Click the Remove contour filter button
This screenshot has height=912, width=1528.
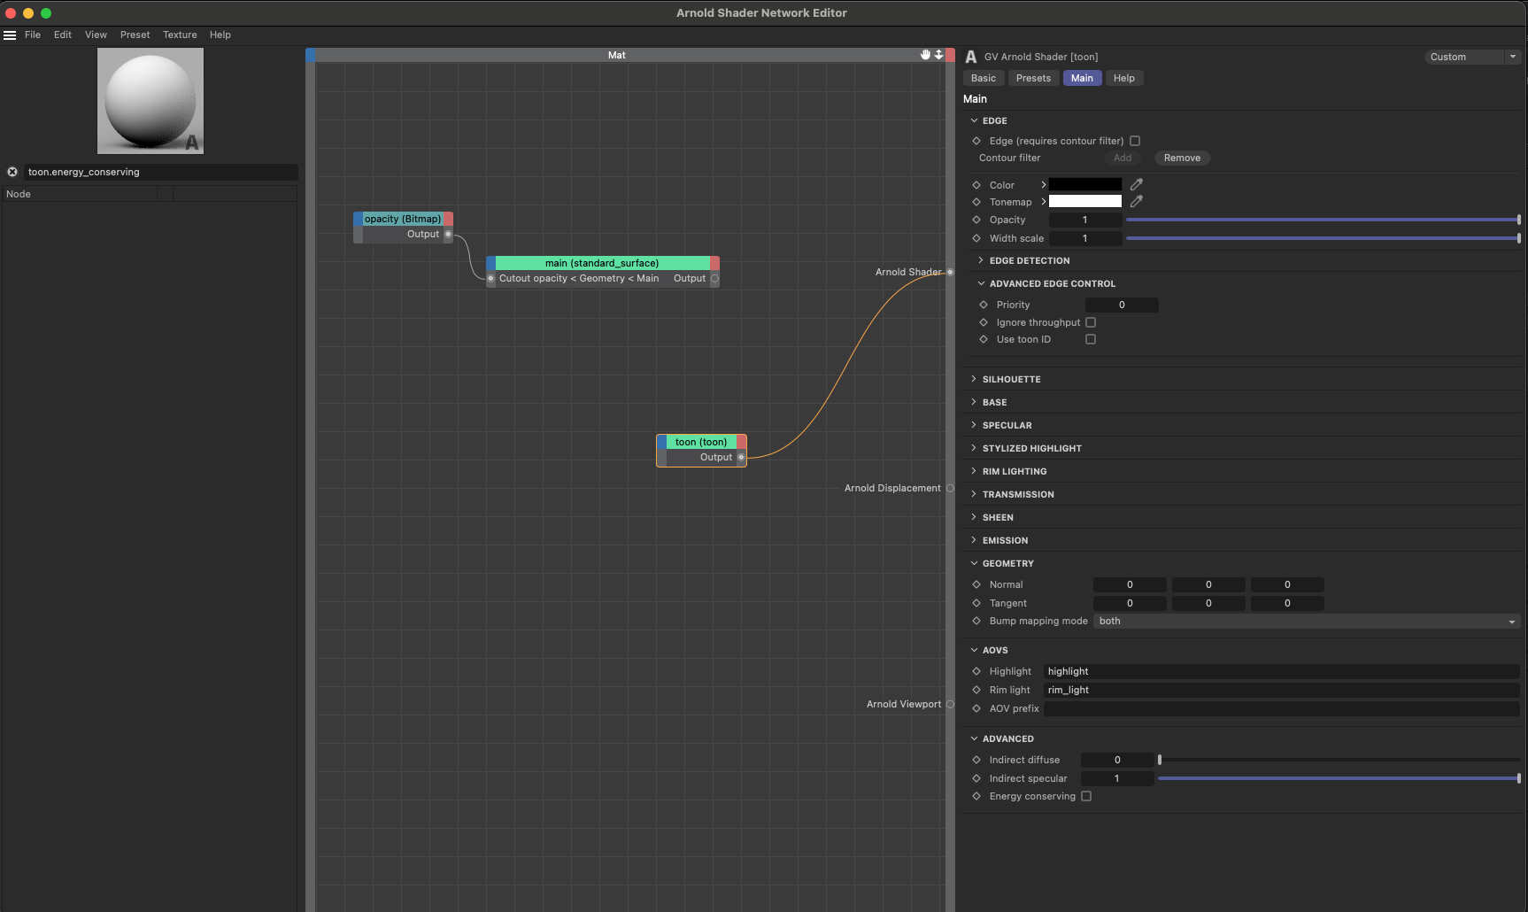(x=1182, y=158)
